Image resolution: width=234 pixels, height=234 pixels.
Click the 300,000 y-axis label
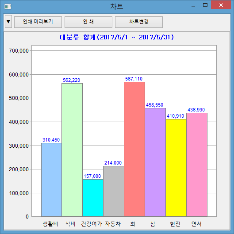click(x=19, y=146)
